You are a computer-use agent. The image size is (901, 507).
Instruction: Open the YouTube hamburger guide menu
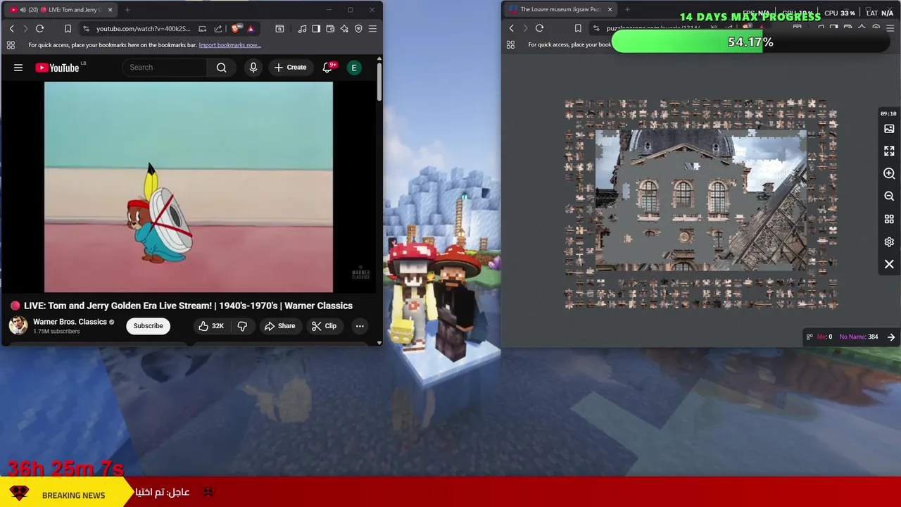pyautogui.click(x=18, y=68)
